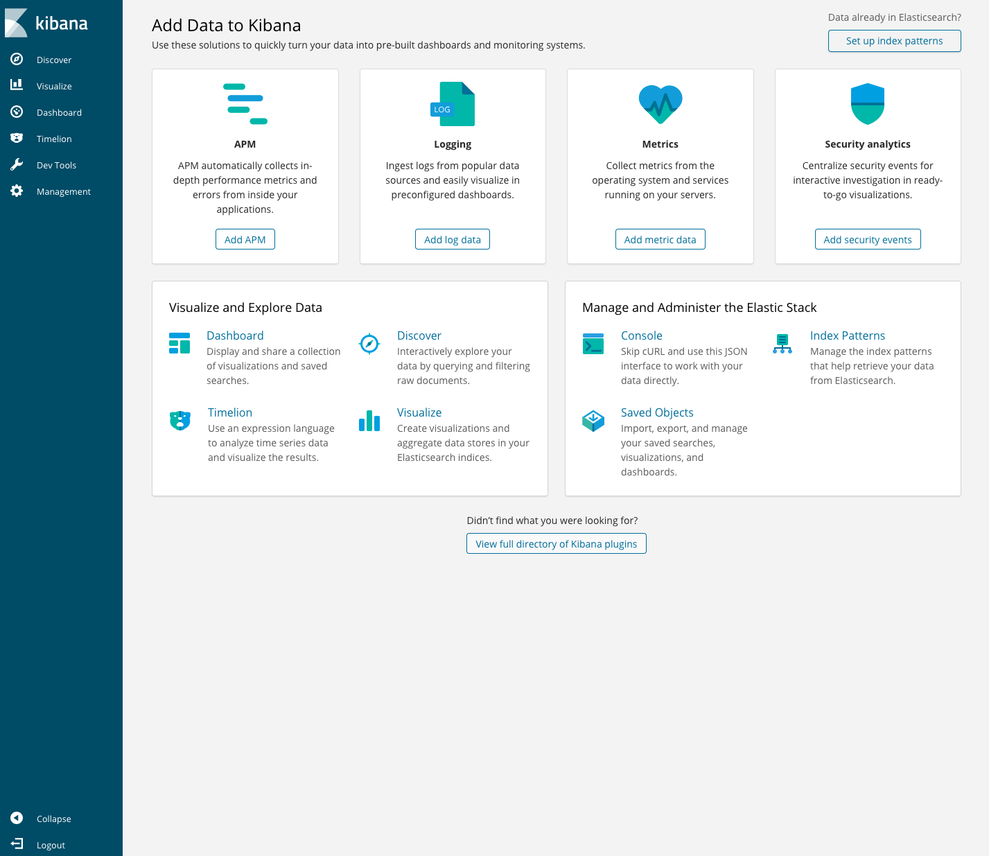Open the Saved Objects link
The image size is (989, 856).
pyautogui.click(x=657, y=412)
